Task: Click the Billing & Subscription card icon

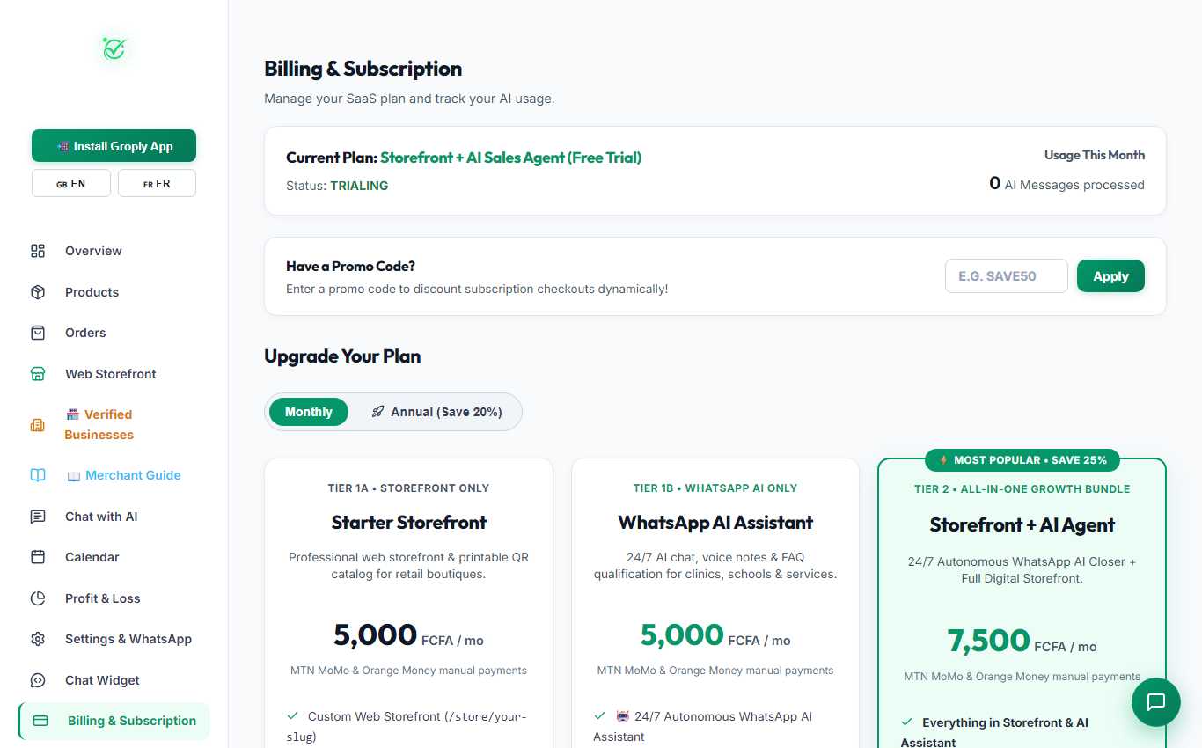Action: point(40,721)
